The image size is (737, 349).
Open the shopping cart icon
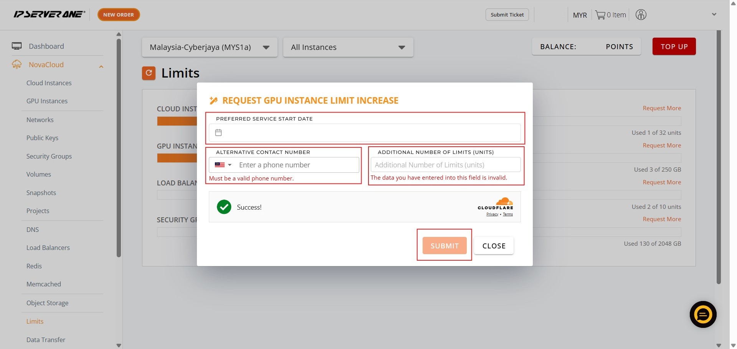tap(600, 15)
